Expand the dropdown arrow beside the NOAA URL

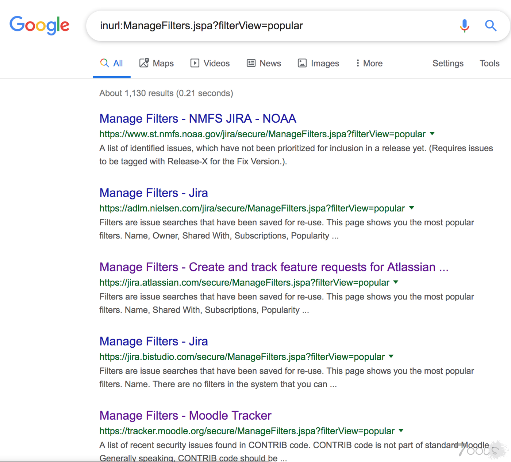tap(432, 134)
